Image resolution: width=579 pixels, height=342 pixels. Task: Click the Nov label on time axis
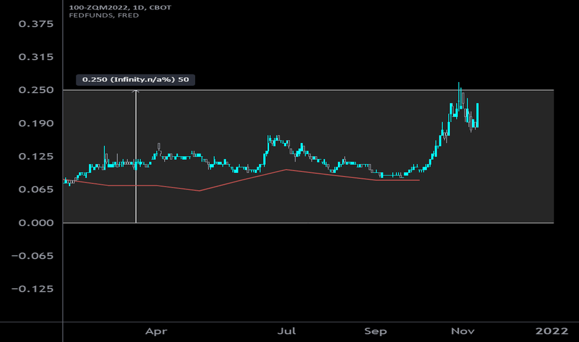(463, 331)
